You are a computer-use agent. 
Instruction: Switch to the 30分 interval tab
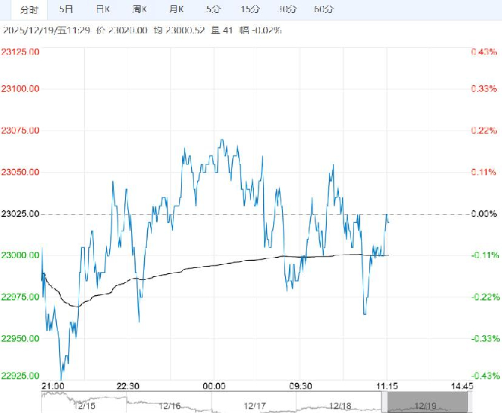[x=287, y=9]
